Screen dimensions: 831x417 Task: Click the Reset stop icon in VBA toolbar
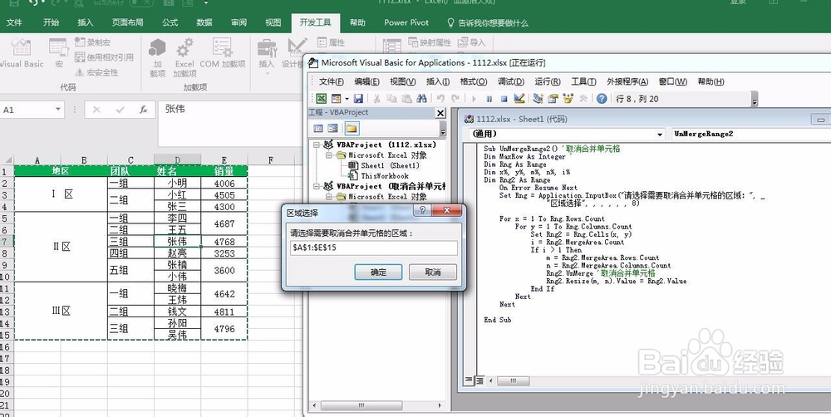(504, 99)
